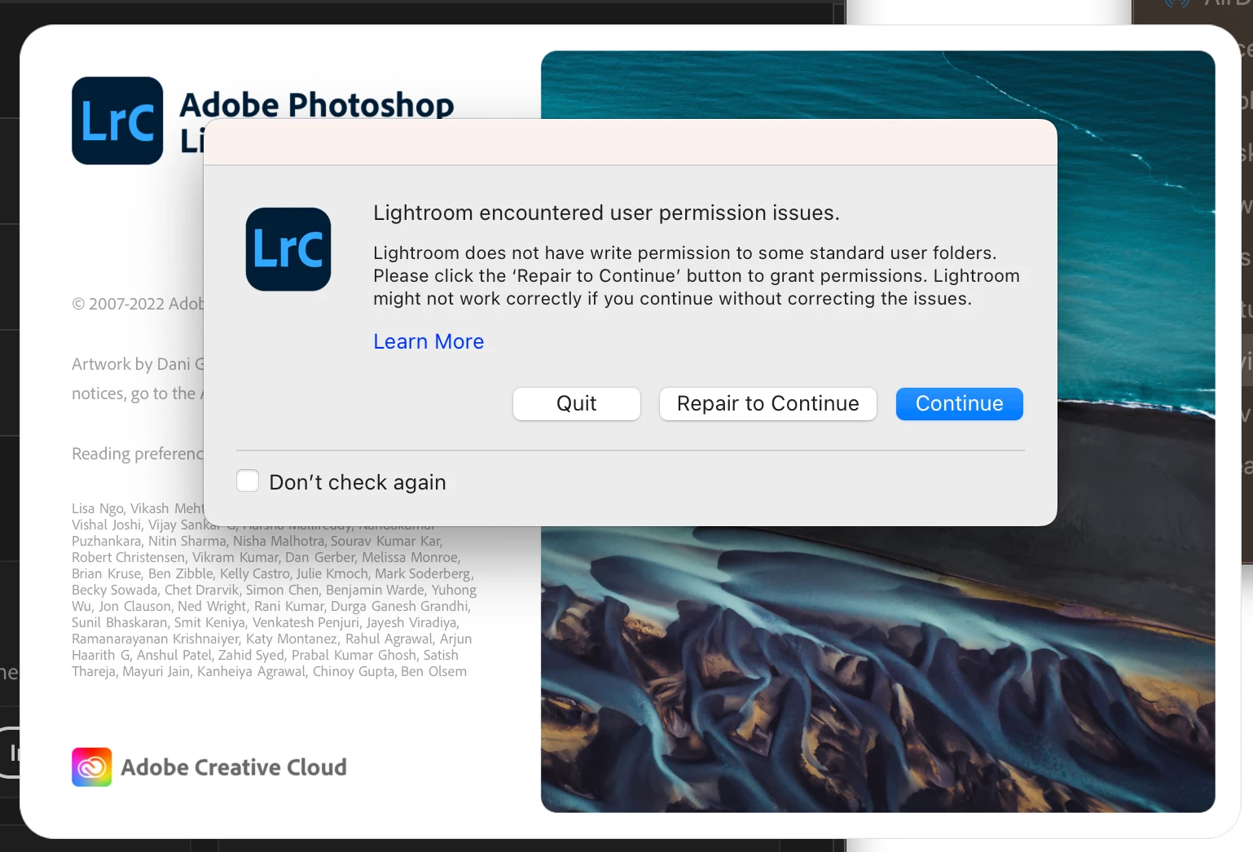The width and height of the screenshot is (1253, 852).
Task: Click the Quit button in the dialog
Action: pos(576,404)
